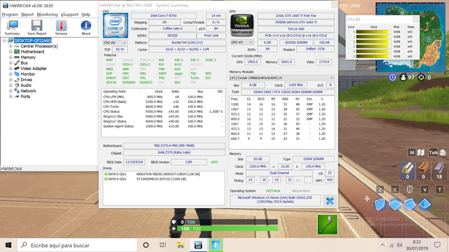Select DESKTOP-QFI2A6G tree root
449x252 pixels.
(33, 41)
